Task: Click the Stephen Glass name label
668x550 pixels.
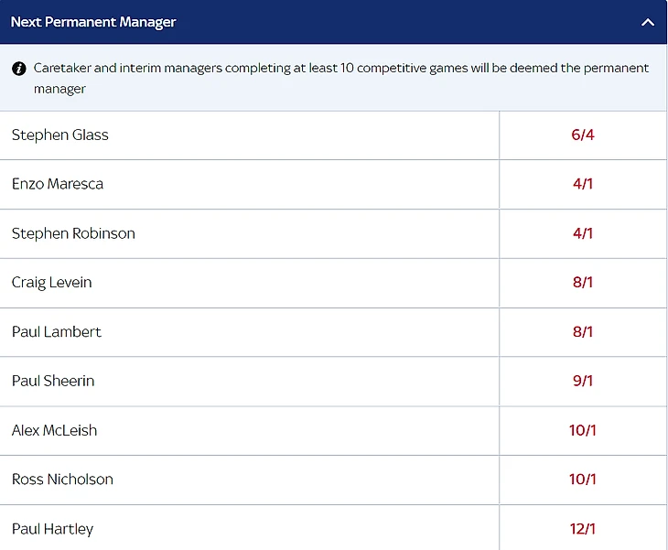Action: [60, 135]
